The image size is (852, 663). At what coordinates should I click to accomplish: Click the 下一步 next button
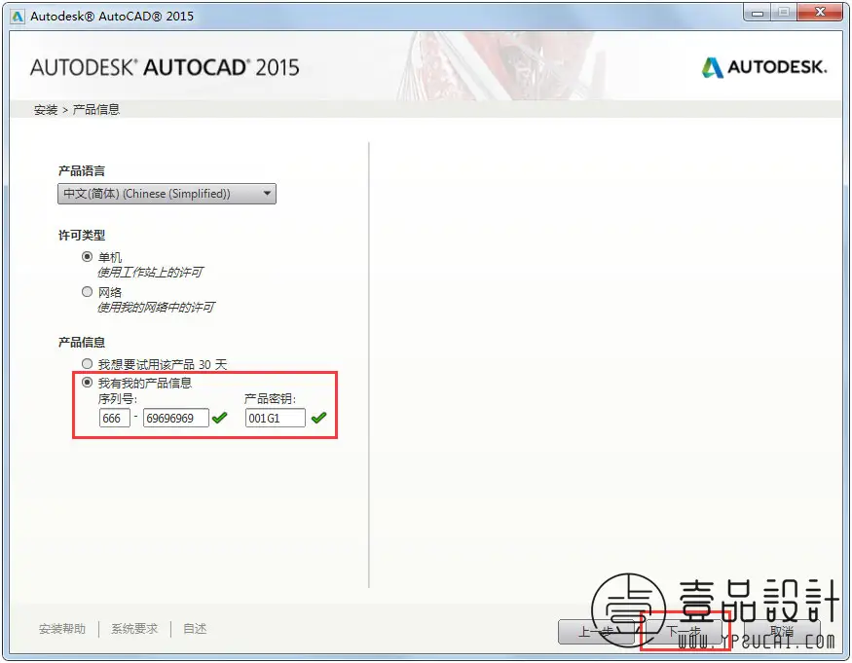coord(685,632)
